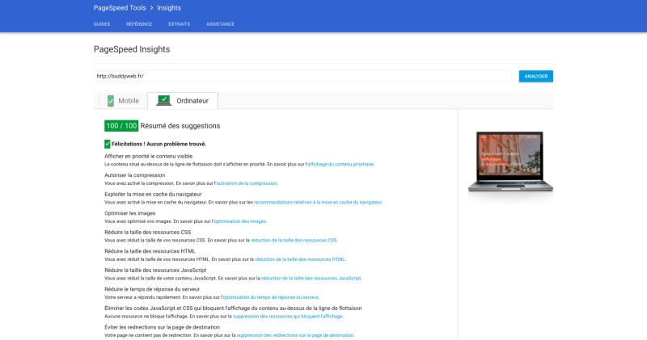Click heading 'Réduire la taille des ressources CSS'
The image size is (647, 340).
148,232
